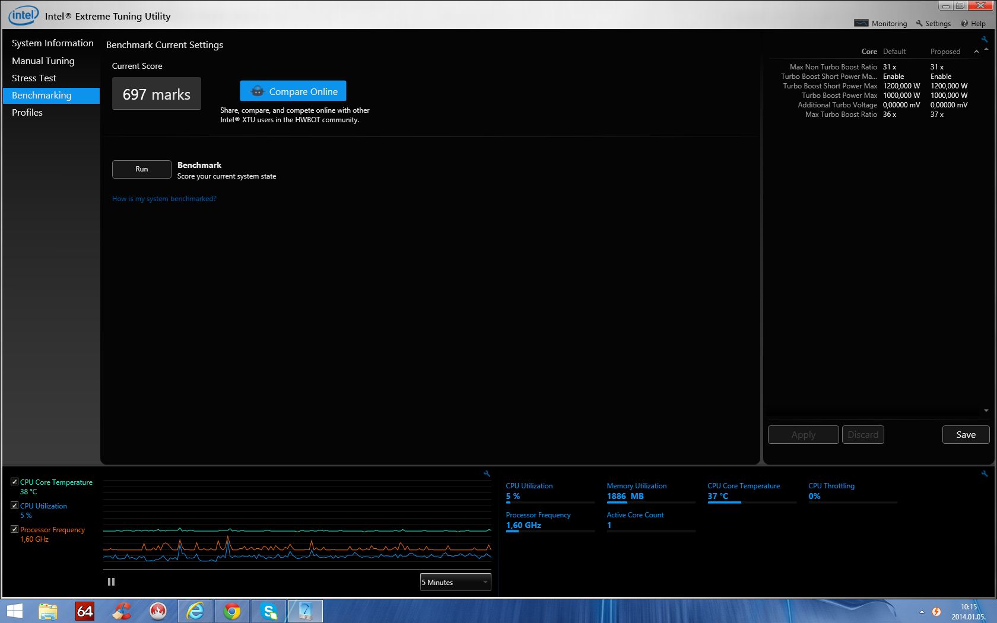Save the proposed settings
This screenshot has height=623, width=997.
(966, 435)
